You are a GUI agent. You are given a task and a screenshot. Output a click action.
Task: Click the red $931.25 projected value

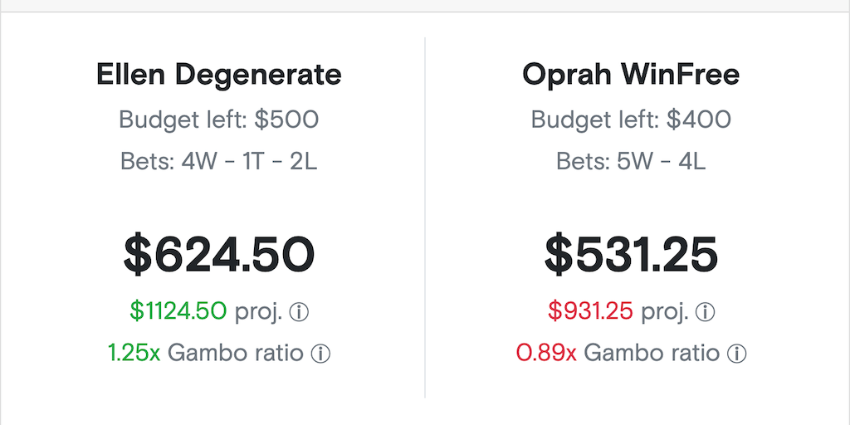point(590,311)
